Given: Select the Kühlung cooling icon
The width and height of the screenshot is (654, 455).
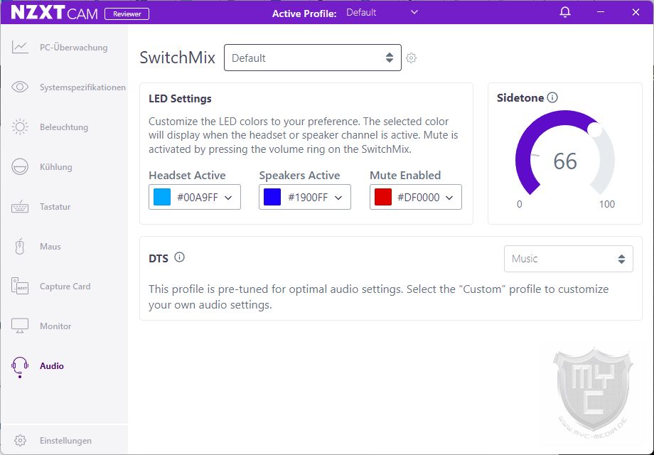Looking at the screenshot, I should click(x=20, y=166).
